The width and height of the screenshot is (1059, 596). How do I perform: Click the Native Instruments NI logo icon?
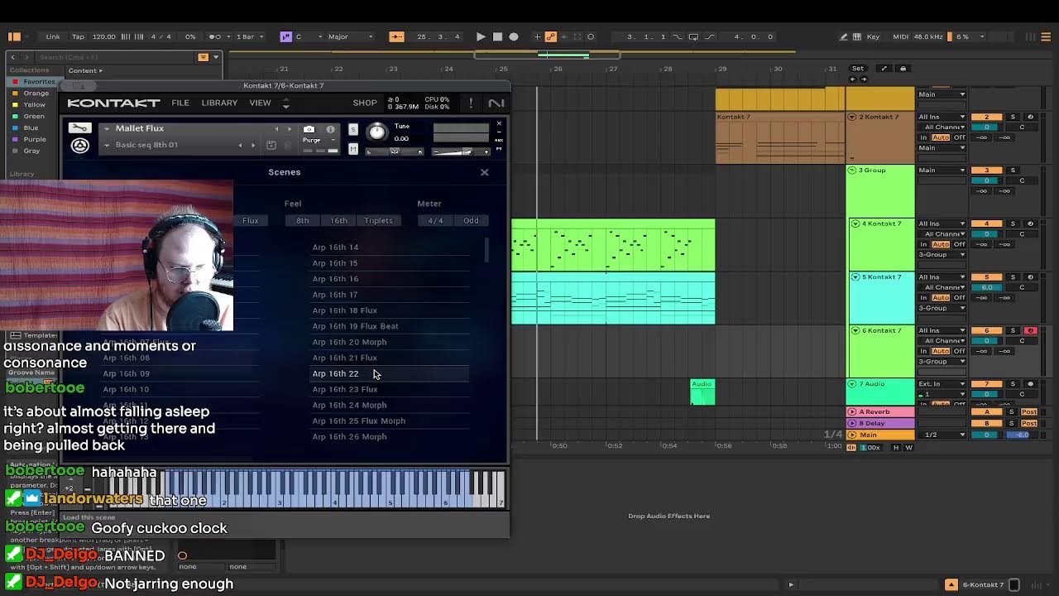tap(496, 103)
